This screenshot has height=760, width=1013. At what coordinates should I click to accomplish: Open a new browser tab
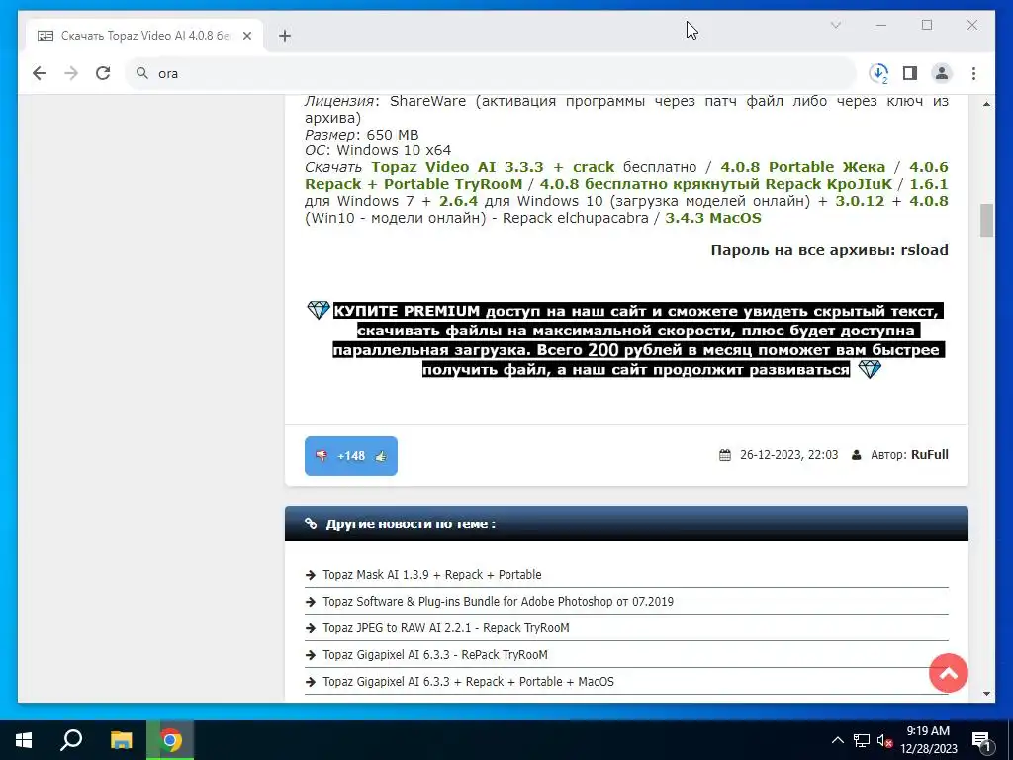tap(285, 36)
